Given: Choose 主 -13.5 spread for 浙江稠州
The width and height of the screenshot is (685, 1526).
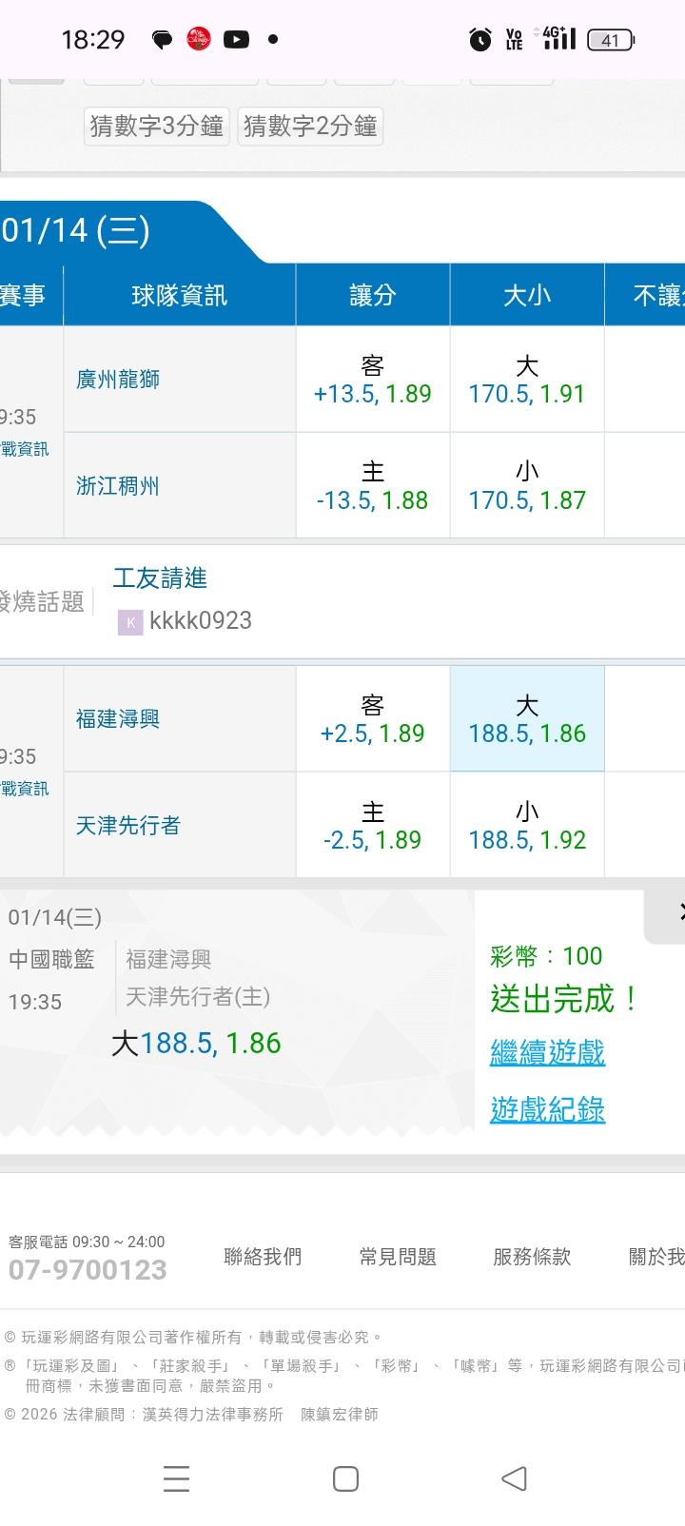Looking at the screenshot, I should (x=372, y=486).
